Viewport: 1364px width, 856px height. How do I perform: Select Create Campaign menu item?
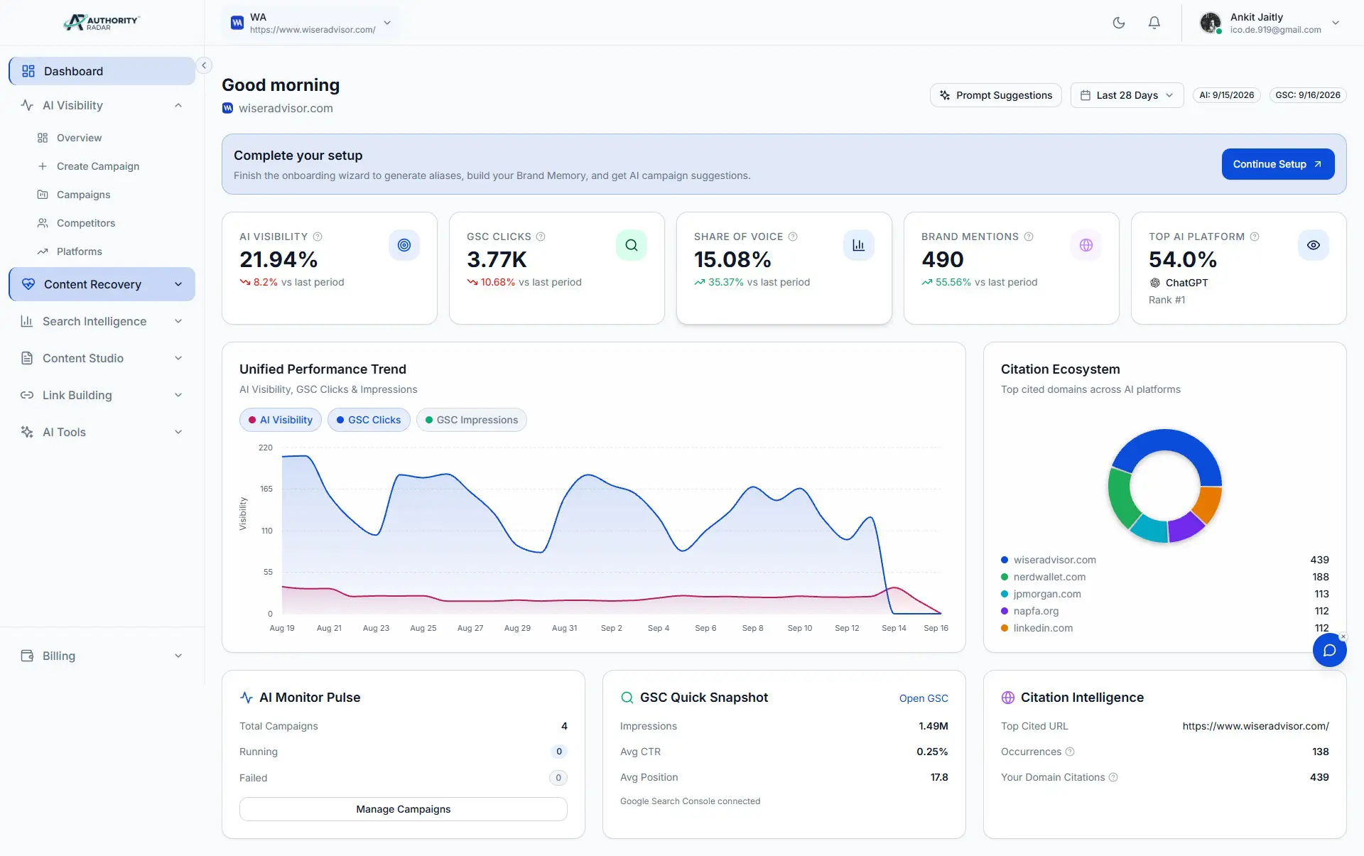click(98, 166)
